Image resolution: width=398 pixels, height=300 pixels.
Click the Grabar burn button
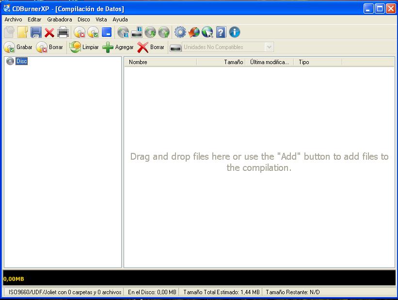tap(18, 47)
